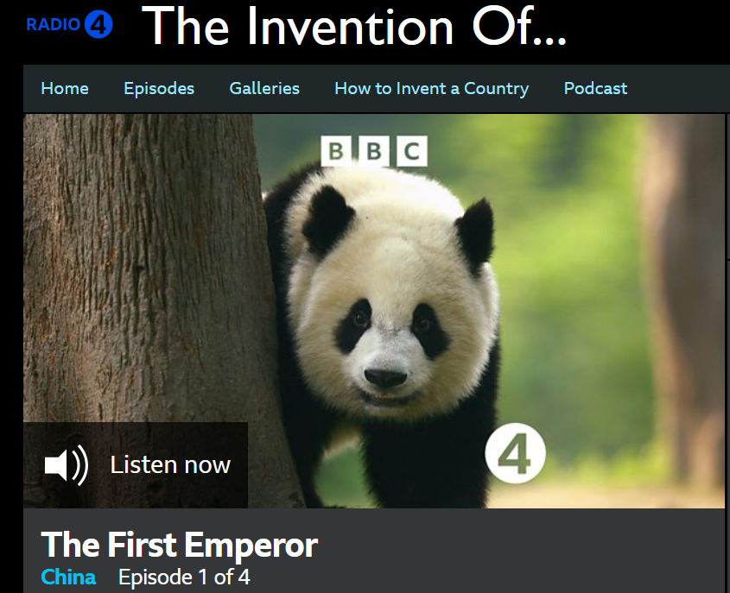
Task: Click the white circled 4 badge on the image
Action: 515,453
